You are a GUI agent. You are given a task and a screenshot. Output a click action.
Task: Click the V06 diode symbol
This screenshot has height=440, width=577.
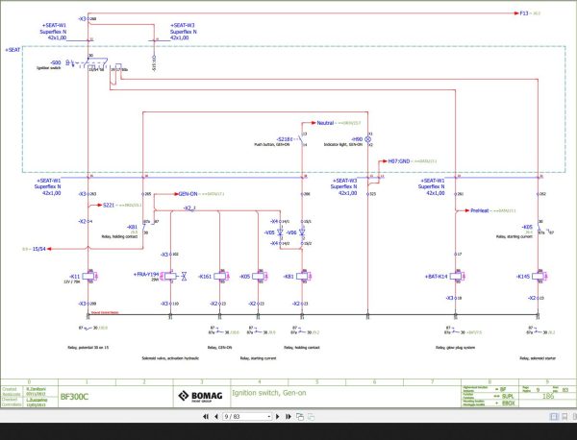point(302,232)
